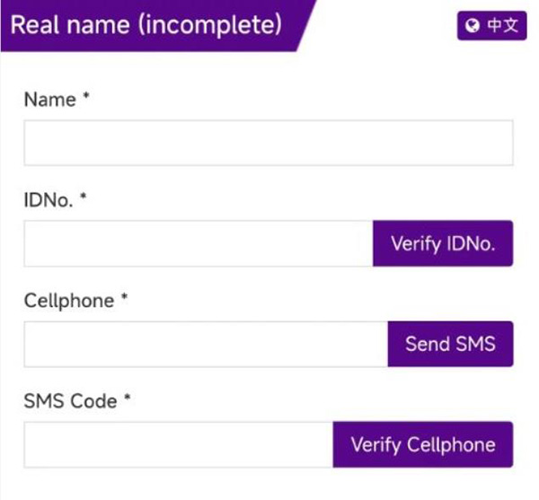Select the Cellphone number field

(205, 344)
